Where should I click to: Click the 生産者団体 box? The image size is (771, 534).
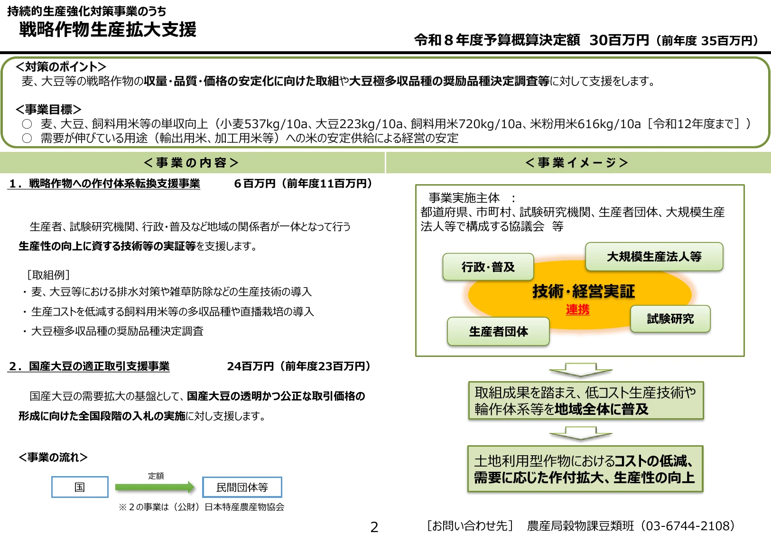click(x=498, y=331)
